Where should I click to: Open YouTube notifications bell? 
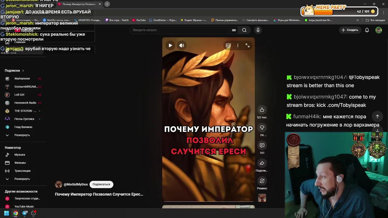click(367, 30)
